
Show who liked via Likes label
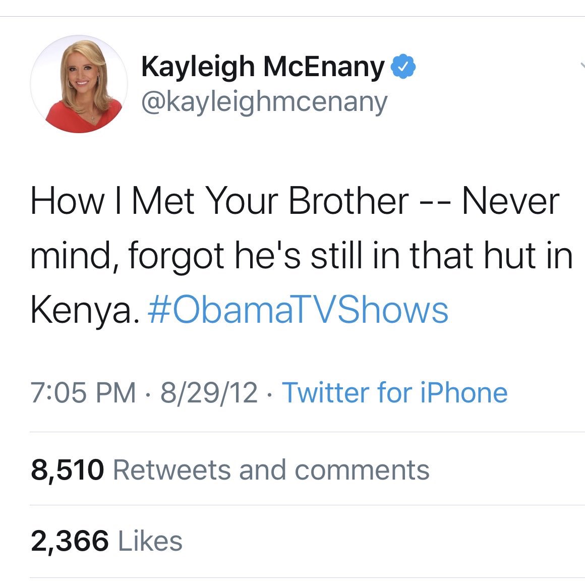click(150, 541)
